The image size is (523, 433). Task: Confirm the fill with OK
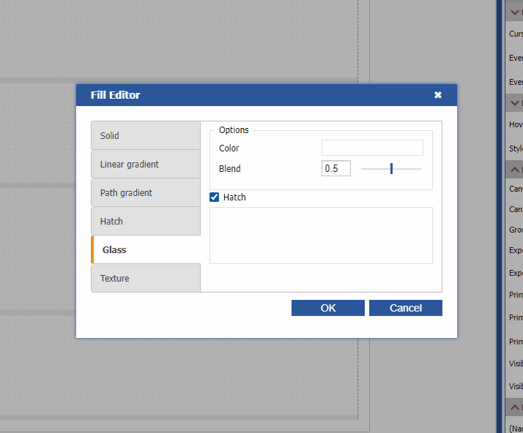tap(327, 308)
